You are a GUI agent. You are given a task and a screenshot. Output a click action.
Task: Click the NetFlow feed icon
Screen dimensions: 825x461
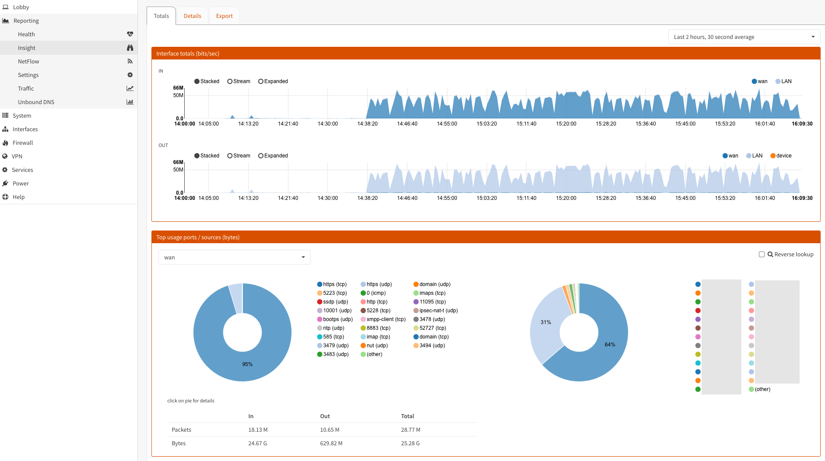[x=130, y=61]
